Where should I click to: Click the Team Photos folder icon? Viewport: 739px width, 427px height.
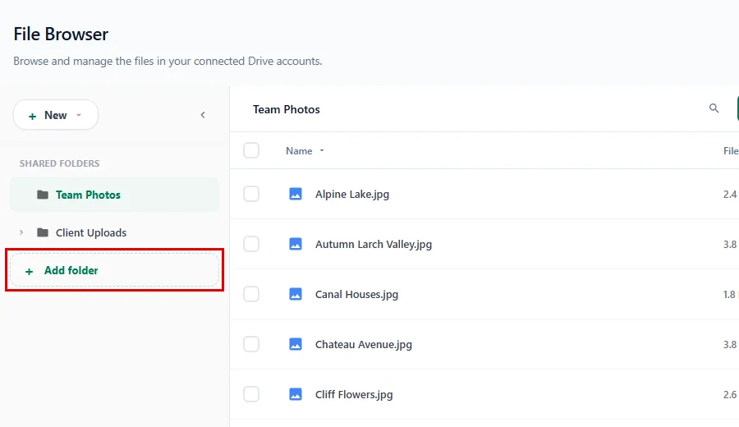click(x=43, y=195)
